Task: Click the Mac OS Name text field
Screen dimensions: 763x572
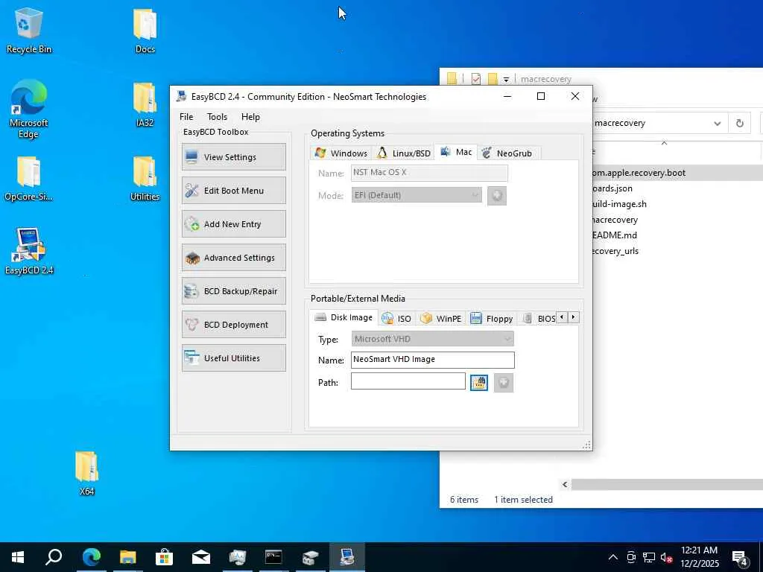Action: pos(429,173)
